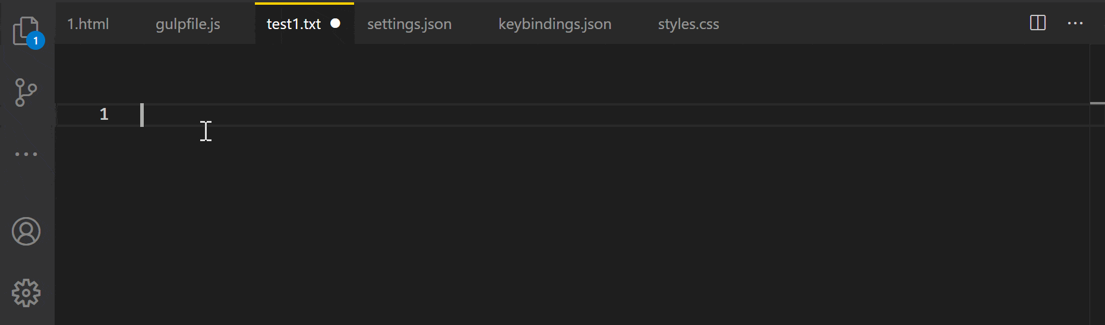Viewport: 1105px width, 325px height.
Task: Click the unsaved dot on test1.txt tab
Action: (x=336, y=23)
